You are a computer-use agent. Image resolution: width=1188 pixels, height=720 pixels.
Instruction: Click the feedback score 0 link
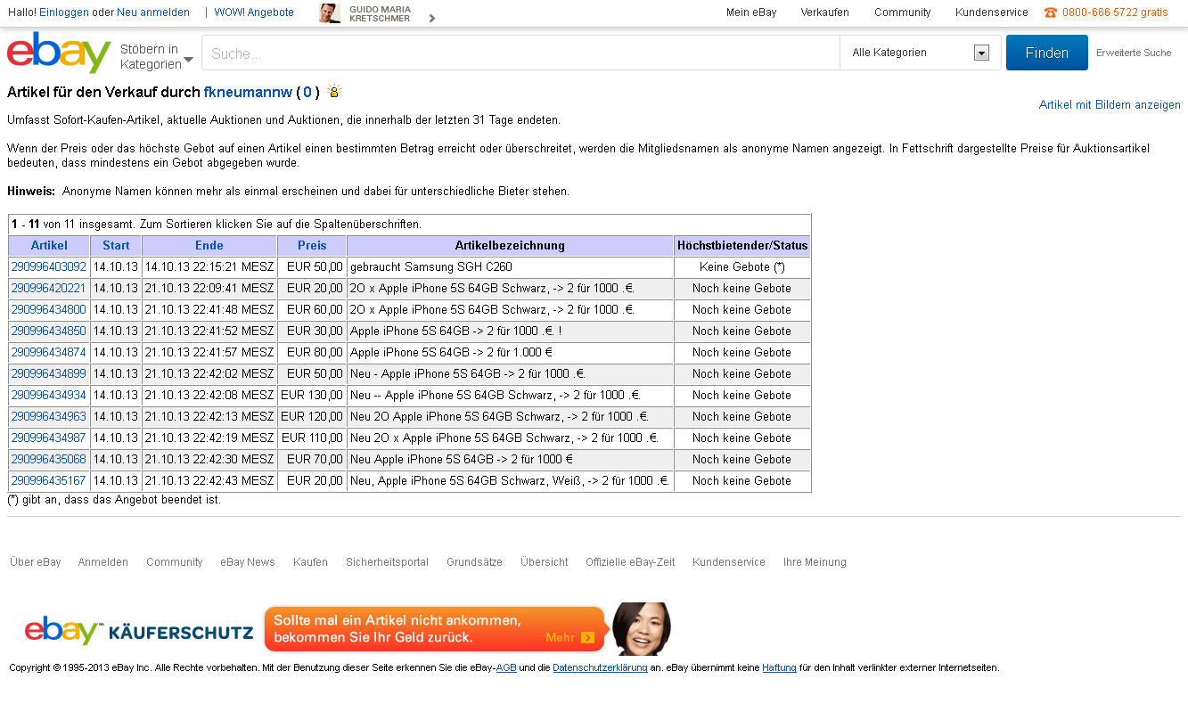307,92
